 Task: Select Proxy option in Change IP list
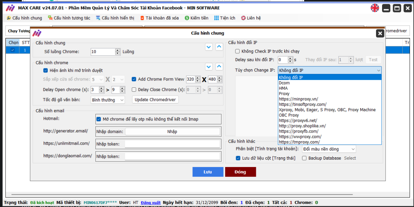(330, 93)
